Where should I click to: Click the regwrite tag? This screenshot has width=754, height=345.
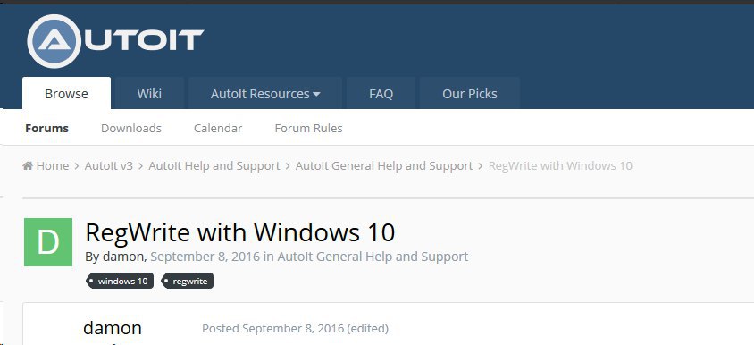(x=188, y=281)
